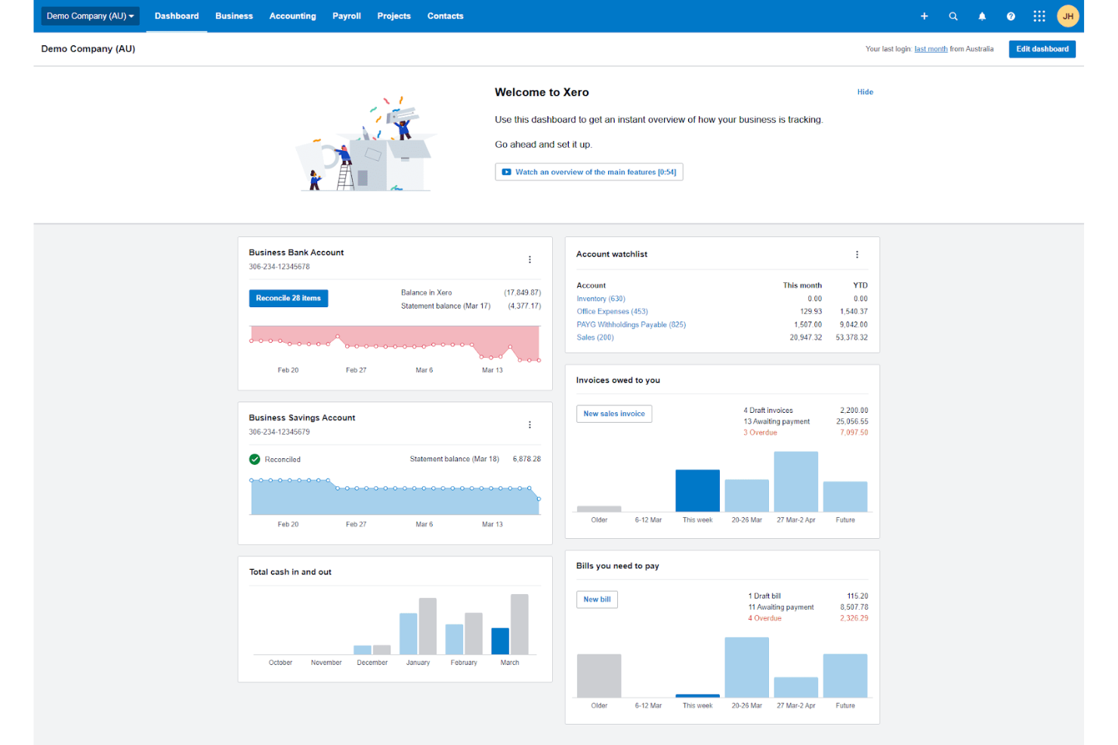Open the Business menu
This screenshot has height=745, width=1118.
click(x=234, y=16)
